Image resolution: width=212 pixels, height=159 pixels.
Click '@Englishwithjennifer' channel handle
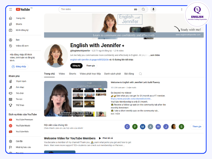pyautogui.click(x=80, y=51)
